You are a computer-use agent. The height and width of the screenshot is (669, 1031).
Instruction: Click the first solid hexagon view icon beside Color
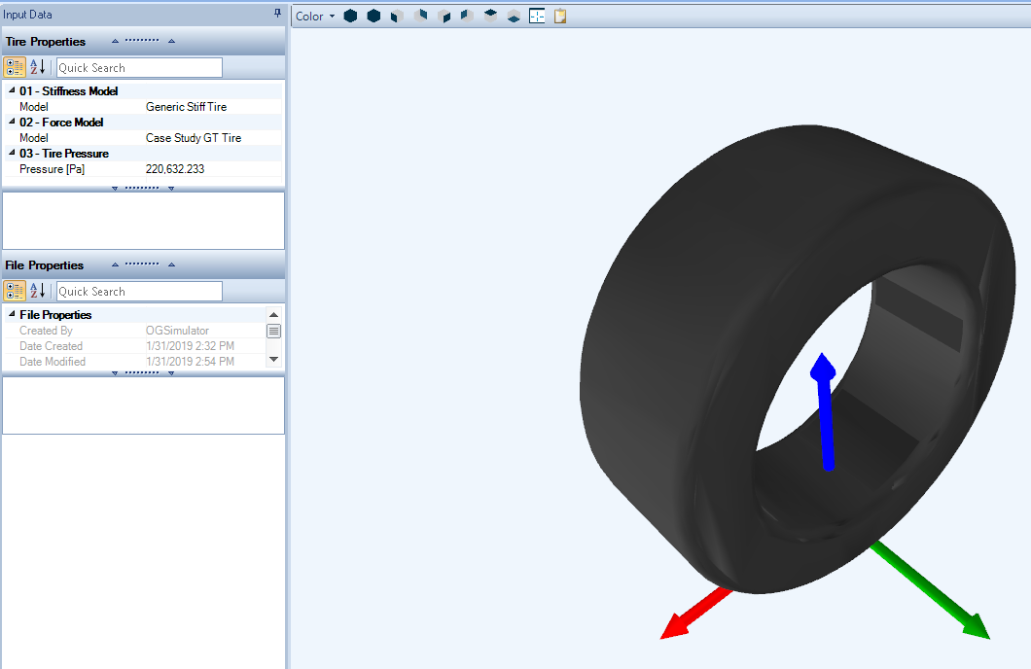pyautogui.click(x=350, y=16)
